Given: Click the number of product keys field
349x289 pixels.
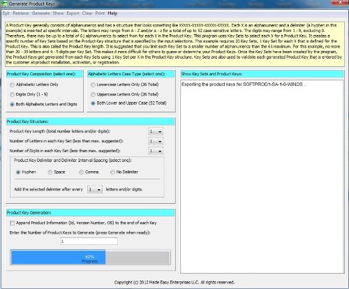Looking at the screenshot, I should (89, 242).
